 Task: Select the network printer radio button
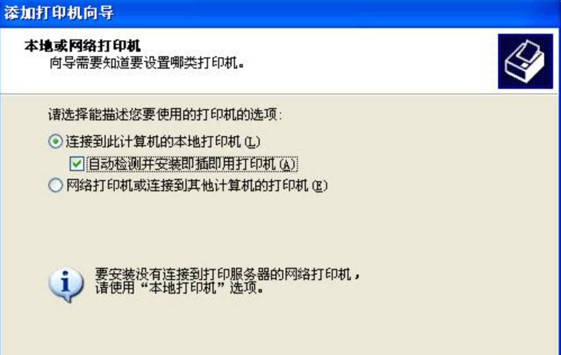pos(56,185)
